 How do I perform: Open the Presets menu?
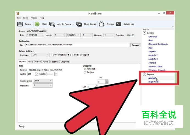34,18
